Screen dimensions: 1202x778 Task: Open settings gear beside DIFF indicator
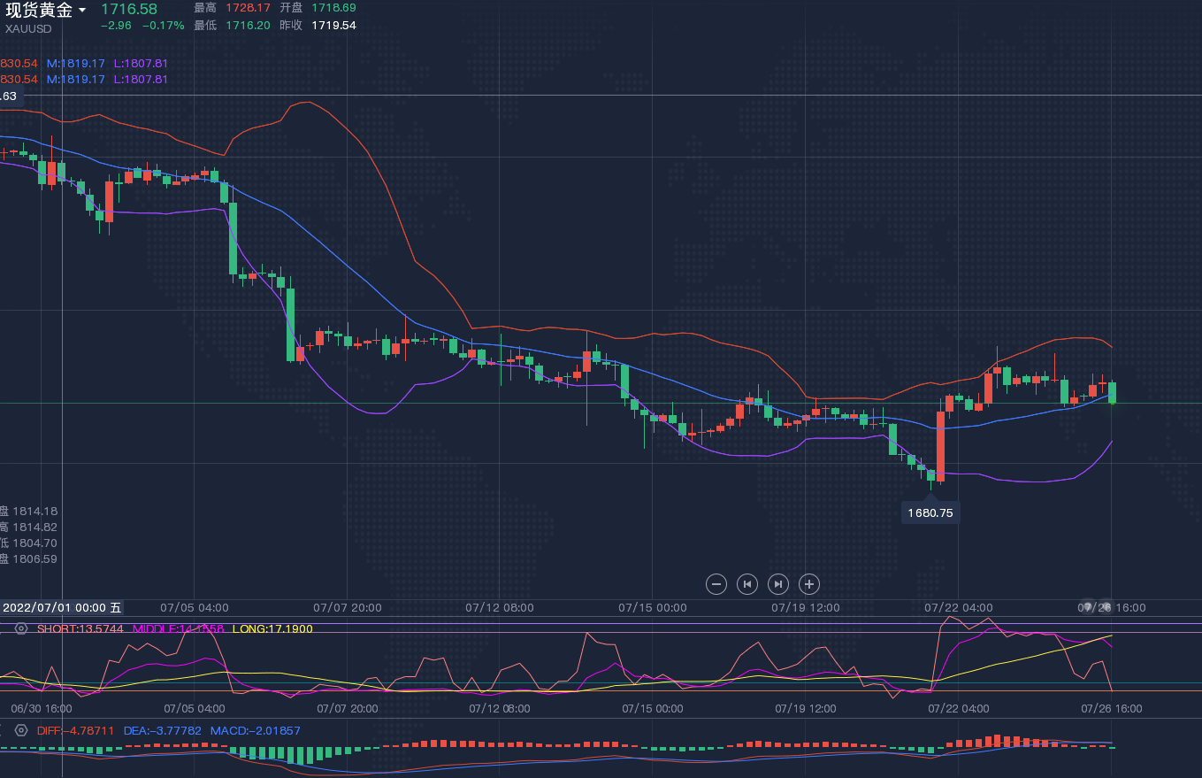[x=21, y=730]
